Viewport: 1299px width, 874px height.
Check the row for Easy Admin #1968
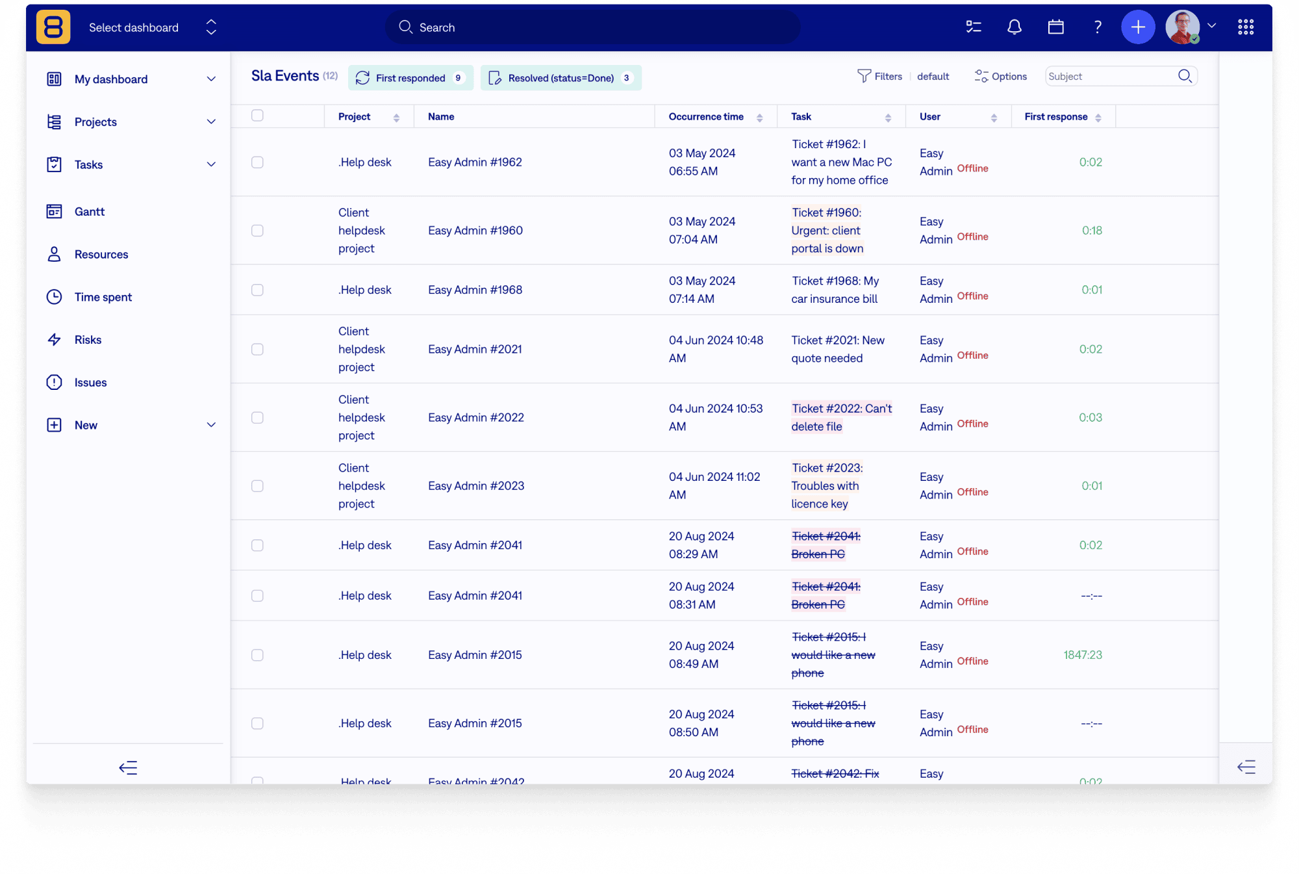(x=257, y=290)
